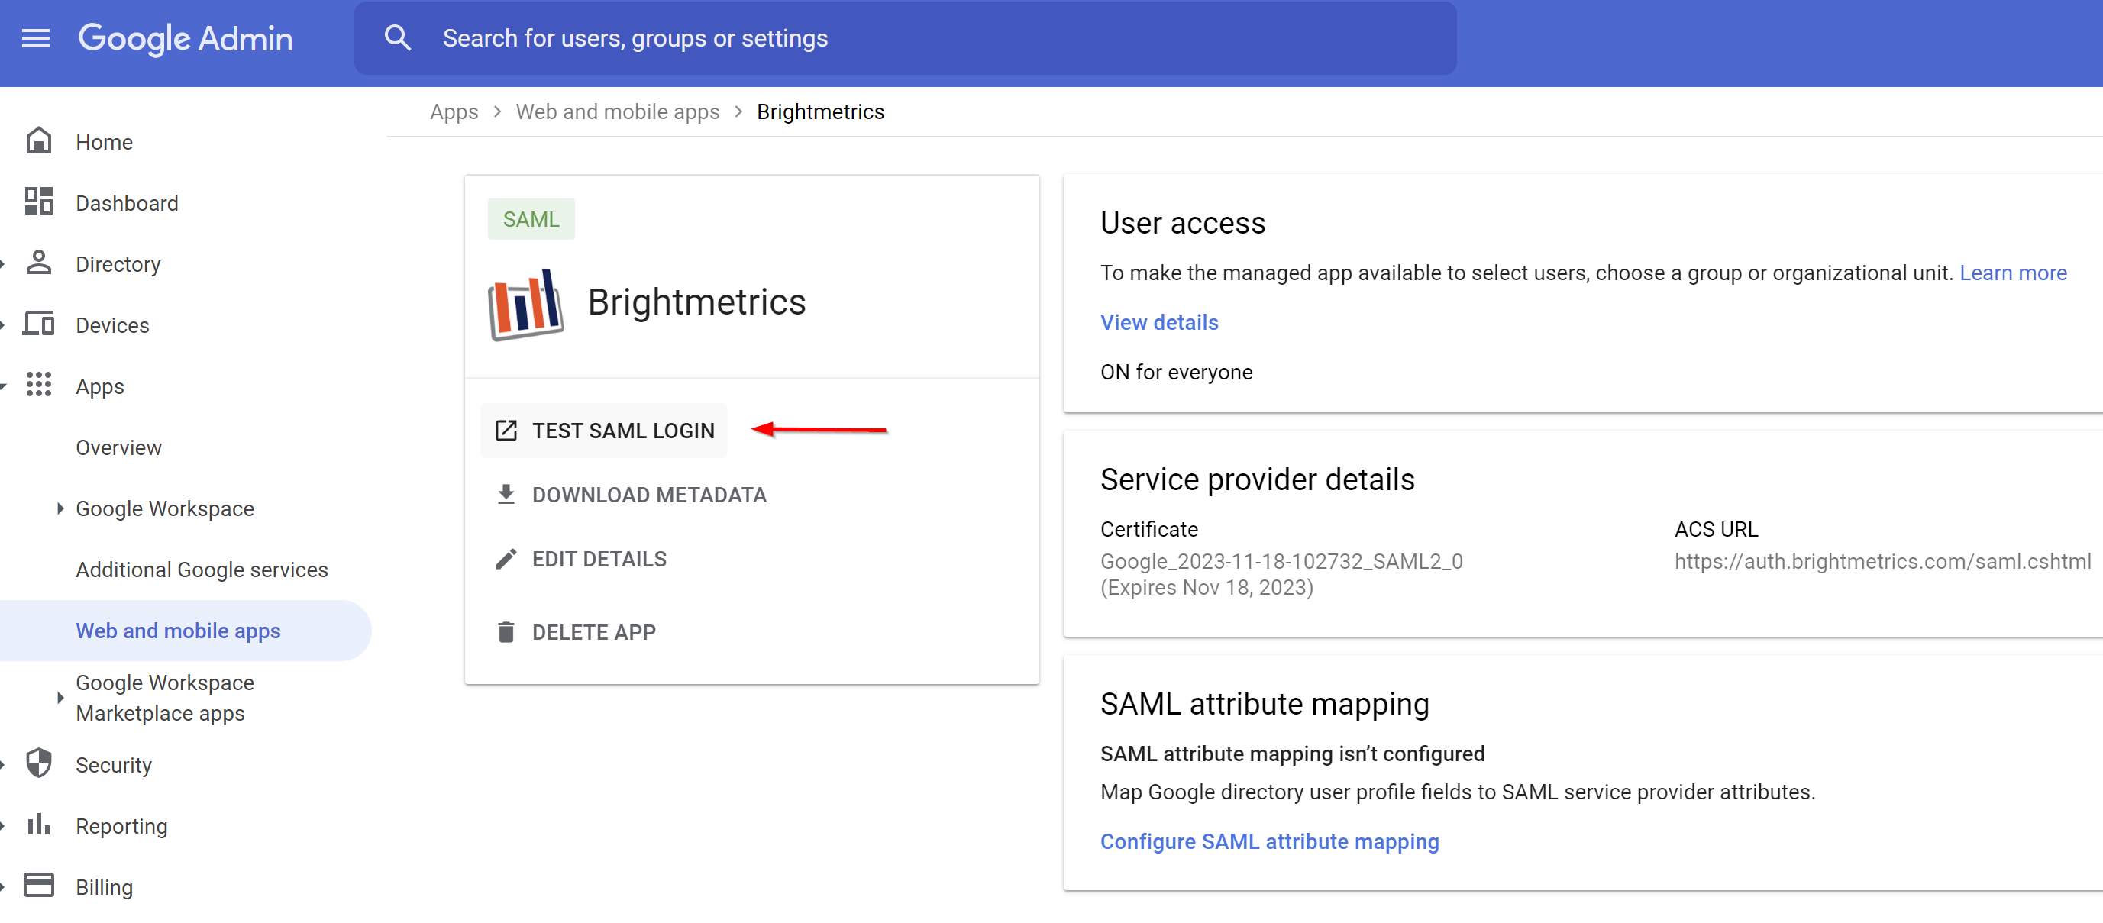Open Google Workspace Marketplace apps
2103x923 pixels.
pos(164,698)
